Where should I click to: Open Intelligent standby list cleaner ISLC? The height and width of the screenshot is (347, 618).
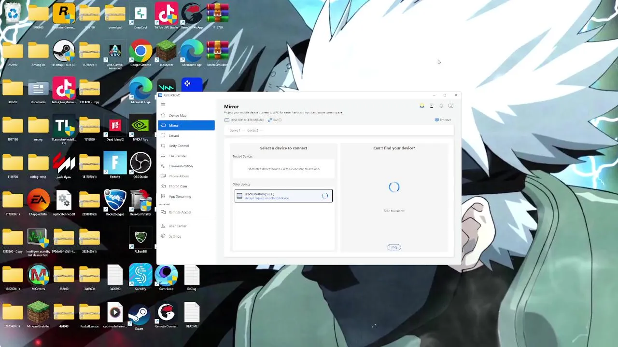click(x=38, y=242)
